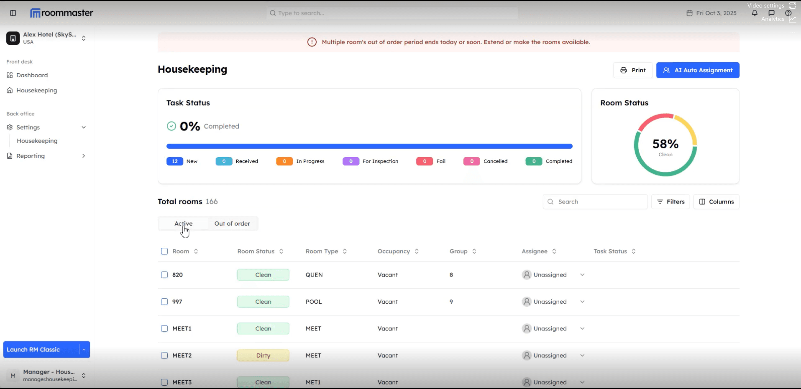Check the box for room 820
801x389 pixels.
coord(164,275)
